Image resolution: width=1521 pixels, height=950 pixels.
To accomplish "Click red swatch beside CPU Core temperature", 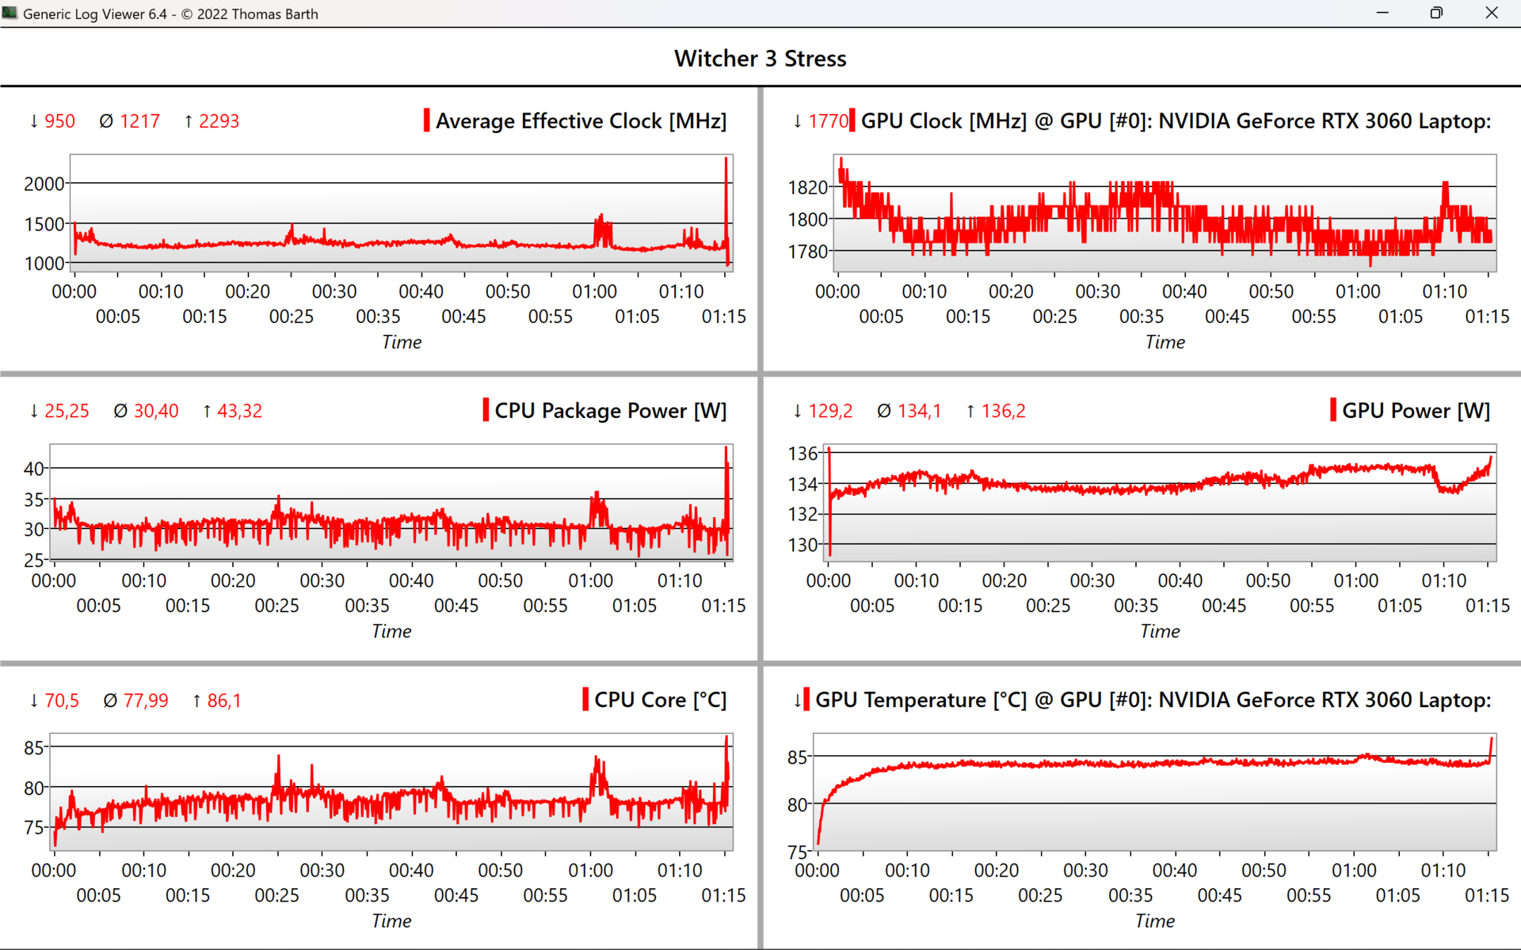I will coord(585,700).
